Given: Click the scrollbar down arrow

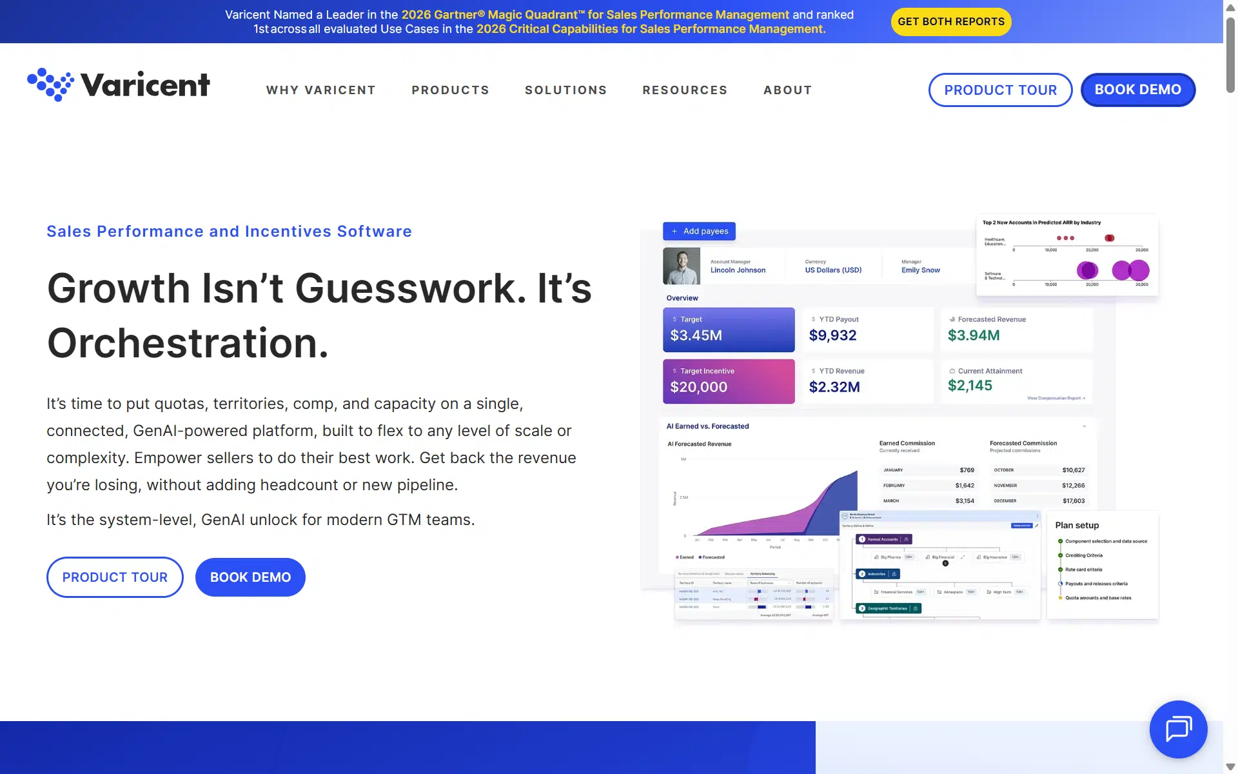Looking at the screenshot, I should point(1230,766).
